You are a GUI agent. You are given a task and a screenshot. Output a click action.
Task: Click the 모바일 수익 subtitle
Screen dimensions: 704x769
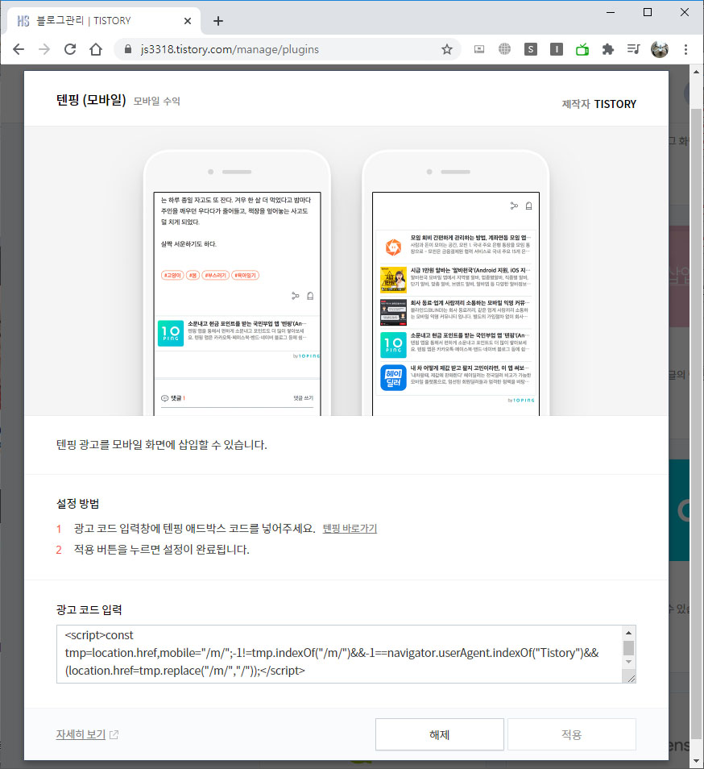pyautogui.click(x=157, y=101)
